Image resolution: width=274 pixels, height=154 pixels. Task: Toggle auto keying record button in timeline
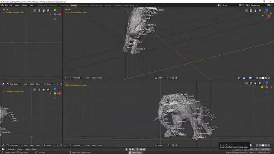(x=127, y=149)
